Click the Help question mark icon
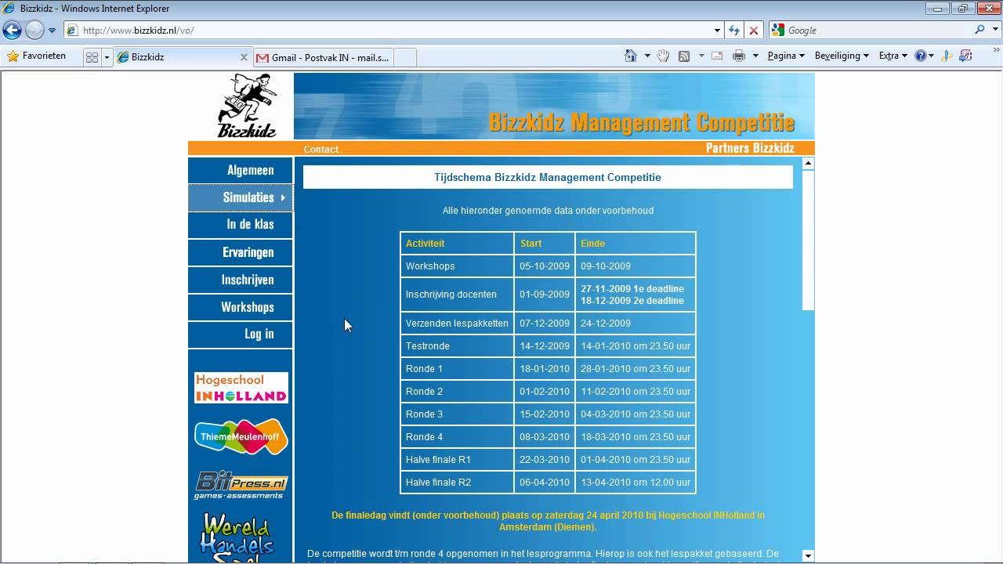Viewport: 1003px width, 564px height. [x=920, y=56]
